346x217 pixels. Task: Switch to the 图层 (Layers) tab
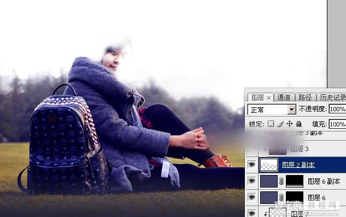coord(257,97)
